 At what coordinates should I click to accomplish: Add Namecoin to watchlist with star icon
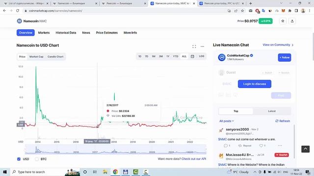[x=283, y=21]
